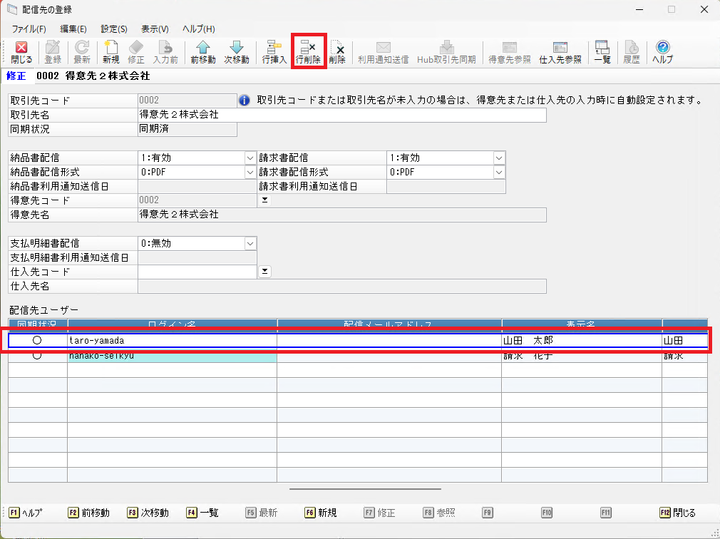Expand the 請求書配信形式 dropdown
The image size is (720, 539).
coord(499,173)
